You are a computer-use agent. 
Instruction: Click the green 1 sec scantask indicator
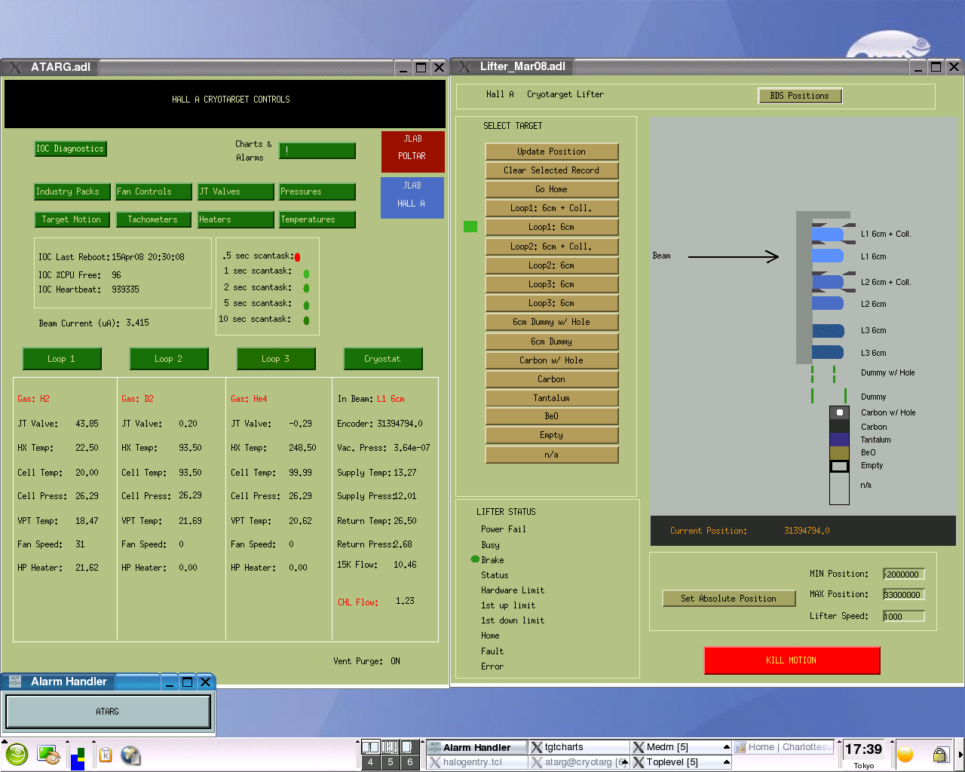[306, 274]
